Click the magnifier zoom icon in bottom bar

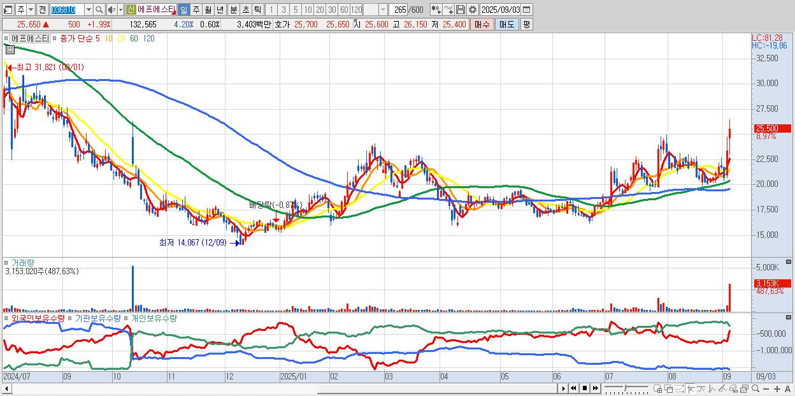click(x=756, y=388)
